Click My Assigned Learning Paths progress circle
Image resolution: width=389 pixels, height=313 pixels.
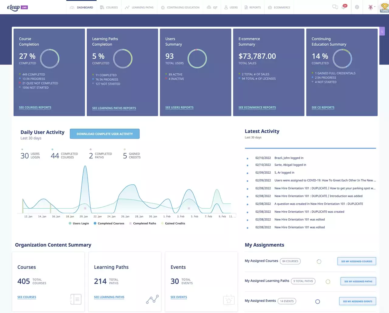328,282
